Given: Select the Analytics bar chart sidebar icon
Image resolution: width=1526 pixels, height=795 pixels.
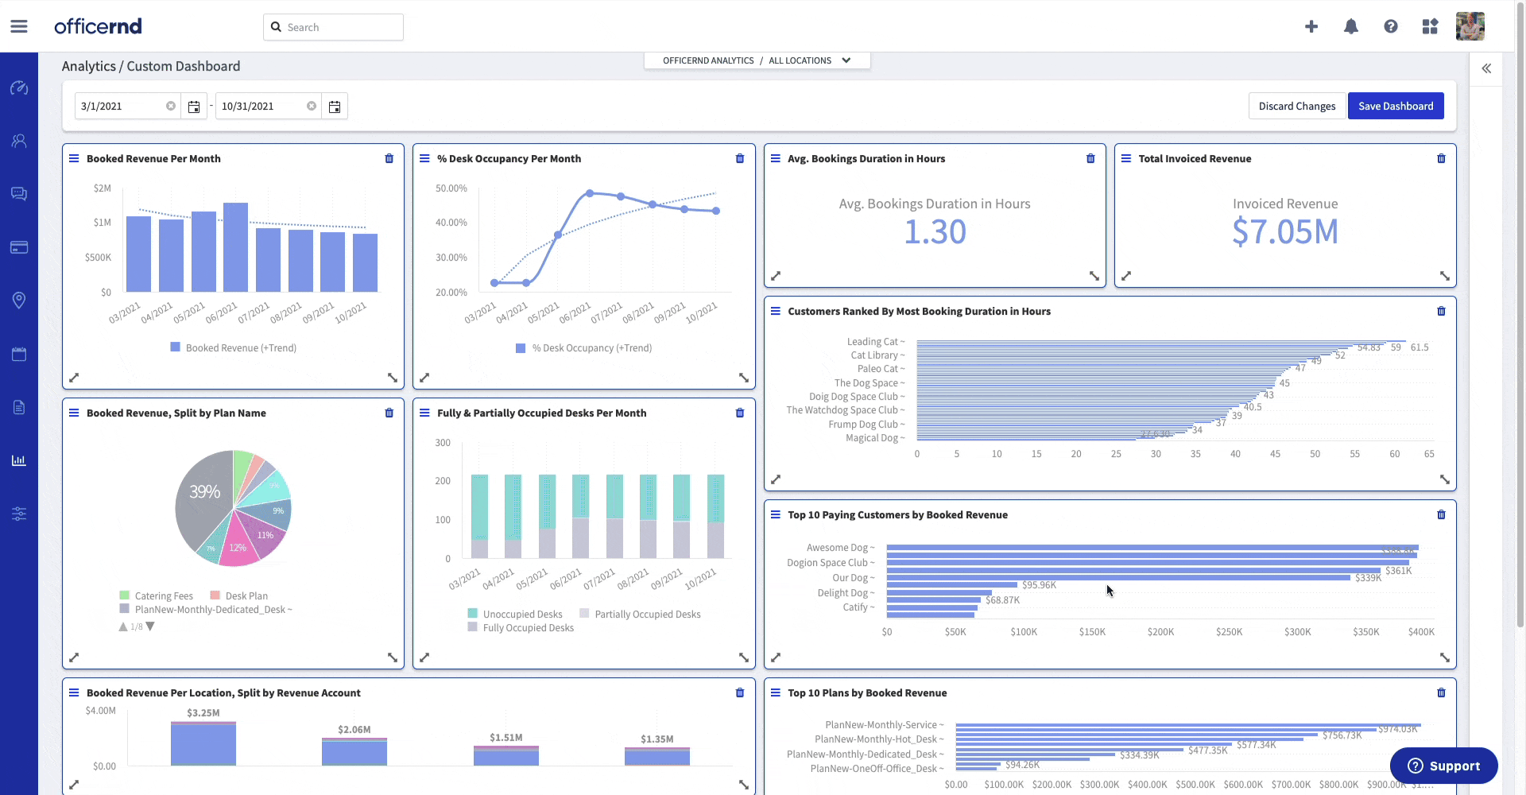Looking at the screenshot, I should pyautogui.click(x=19, y=460).
